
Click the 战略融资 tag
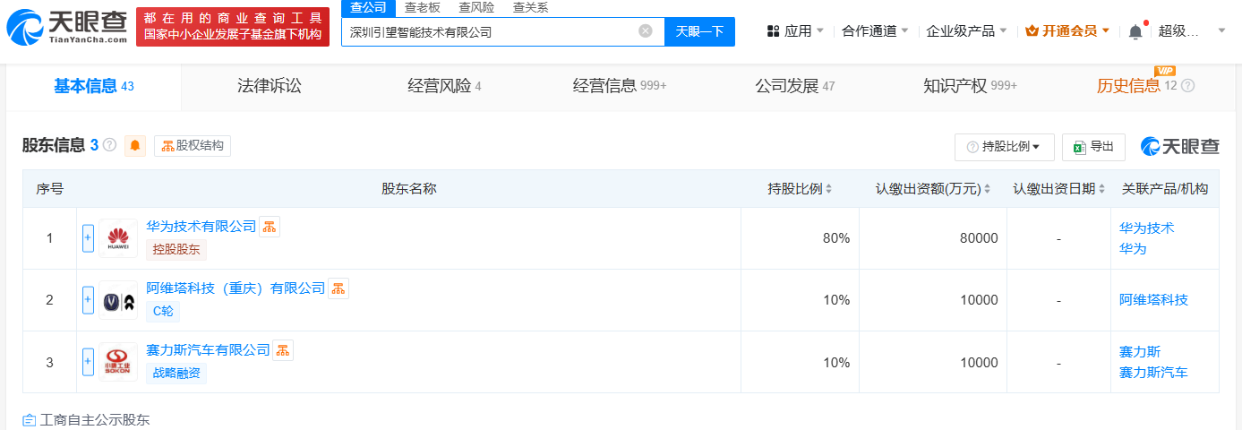point(176,374)
